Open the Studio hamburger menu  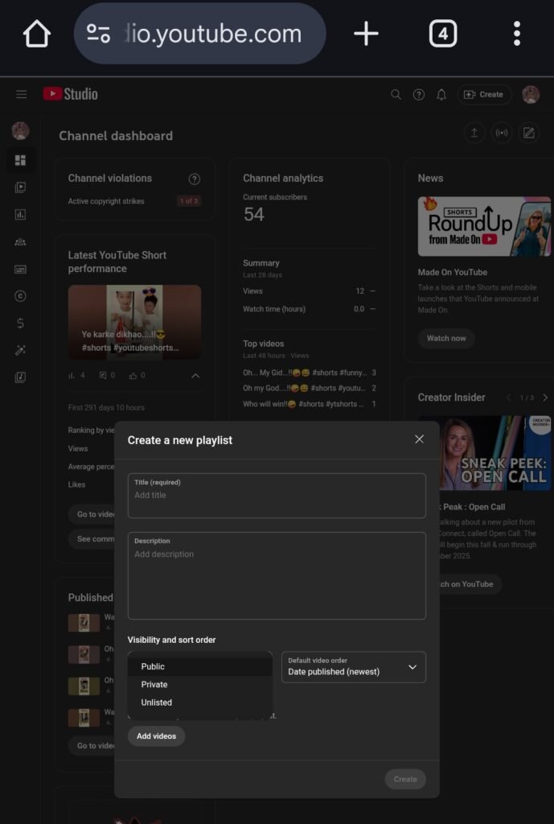[x=22, y=95]
